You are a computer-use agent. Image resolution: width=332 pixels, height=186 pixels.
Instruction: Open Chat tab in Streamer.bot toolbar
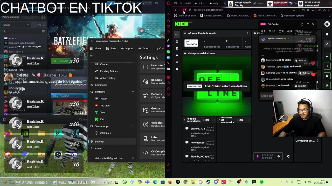(159, 48)
